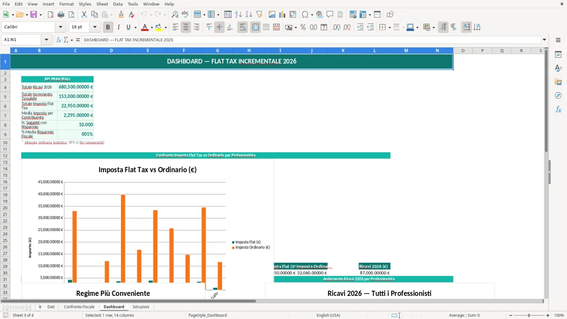Toggle center horizontal alignment

[186, 27]
